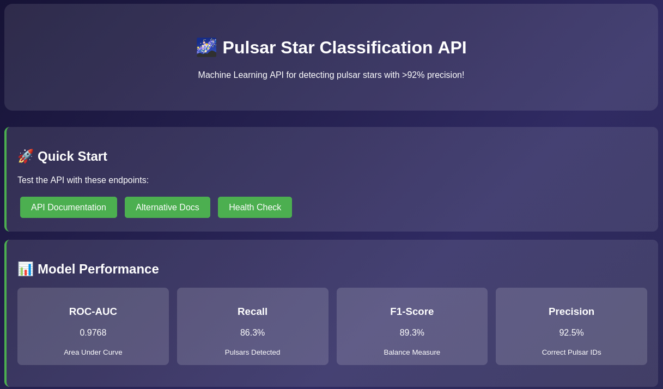This screenshot has height=389, width=663.
Task: Click the 86.3% recall value
Action: (x=252, y=333)
